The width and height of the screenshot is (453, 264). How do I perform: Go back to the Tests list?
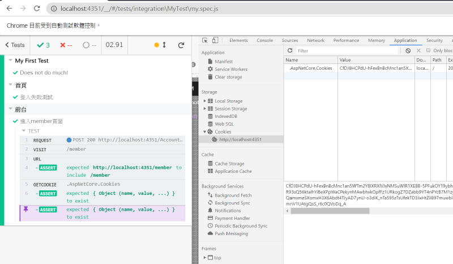(x=15, y=45)
